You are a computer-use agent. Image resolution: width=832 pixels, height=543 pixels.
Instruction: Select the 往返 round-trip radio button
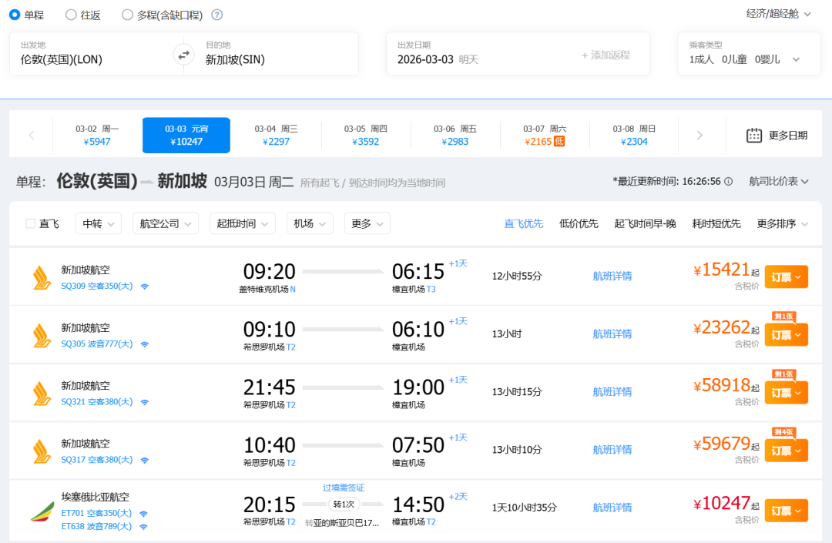coord(71,15)
